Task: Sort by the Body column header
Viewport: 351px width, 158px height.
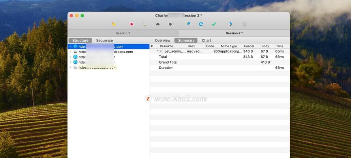Action: click(265, 46)
